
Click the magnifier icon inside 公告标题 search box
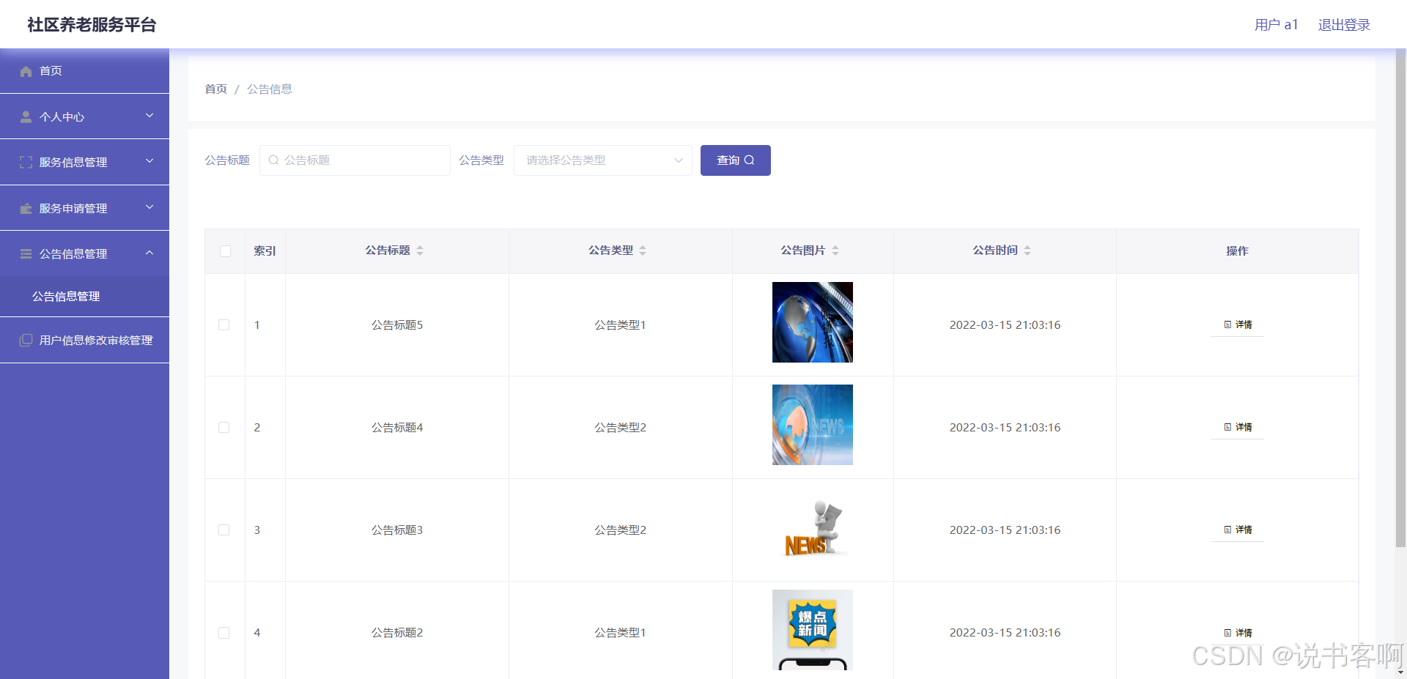coord(273,160)
